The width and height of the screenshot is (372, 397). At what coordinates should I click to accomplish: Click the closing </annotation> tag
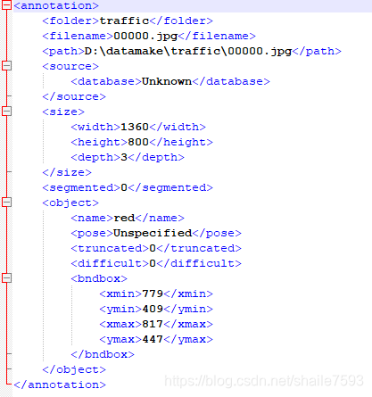point(60,385)
